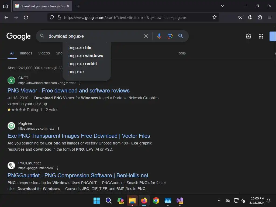Open Google quick settings gear
Viewport: 276px width, 207px height.
[248, 36]
